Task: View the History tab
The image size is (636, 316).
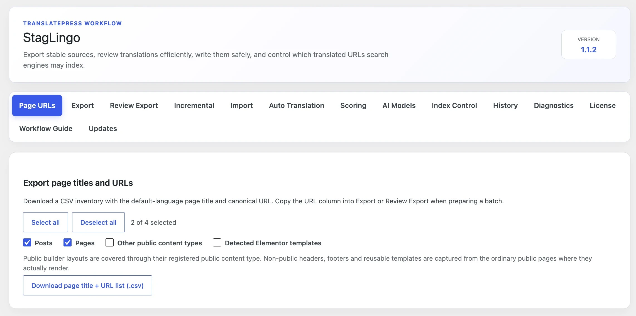Action: tap(505, 105)
